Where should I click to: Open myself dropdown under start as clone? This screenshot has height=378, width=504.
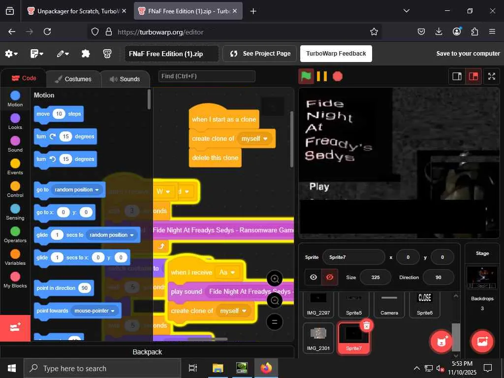click(x=254, y=138)
